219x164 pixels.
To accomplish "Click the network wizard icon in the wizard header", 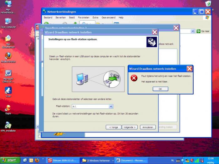I will 151,42.
